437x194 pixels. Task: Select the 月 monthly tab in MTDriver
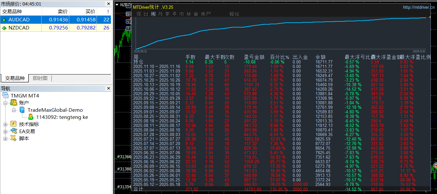[x=160, y=14]
